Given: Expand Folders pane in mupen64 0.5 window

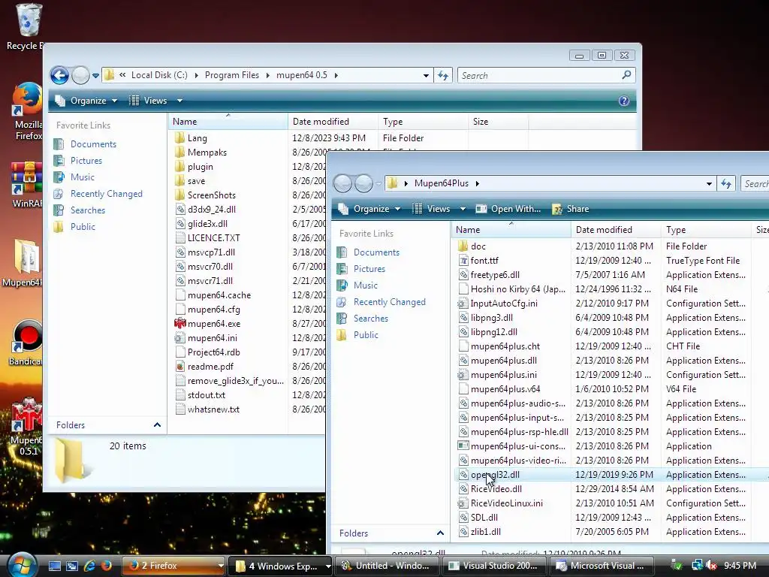Looking at the screenshot, I should click(157, 425).
